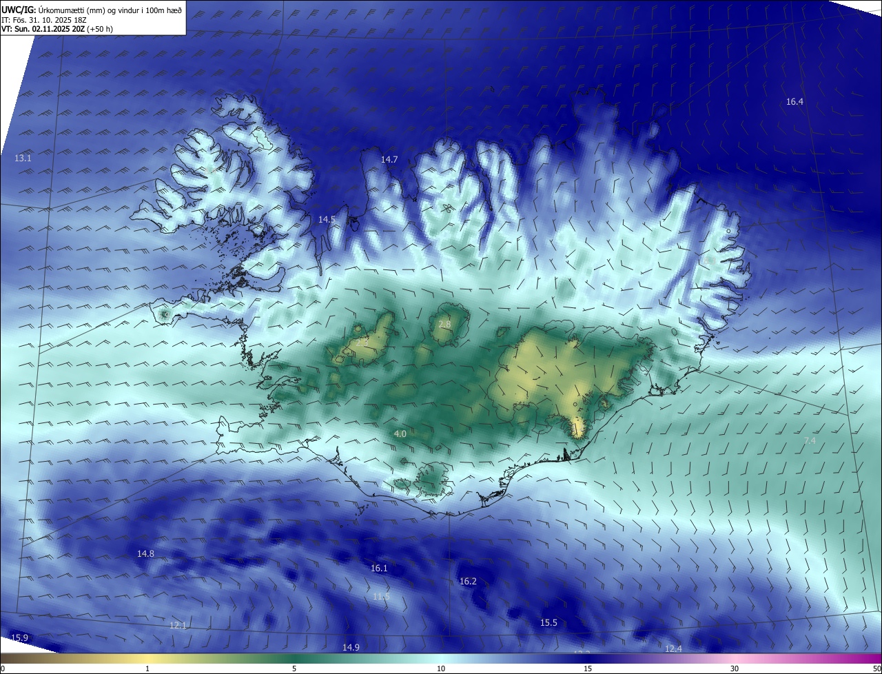This screenshot has width=882, height=674.
Task: Click the 12.4 value near the bottom right
Action: [x=673, y=649]
